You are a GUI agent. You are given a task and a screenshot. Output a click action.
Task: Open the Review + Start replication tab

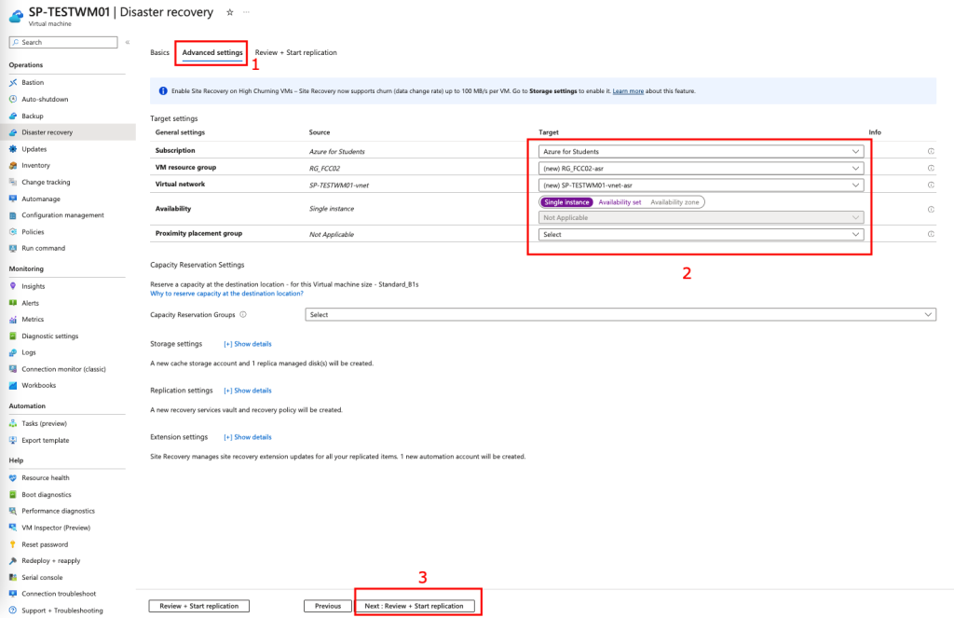pyautogui.click(x=295, y=53)
